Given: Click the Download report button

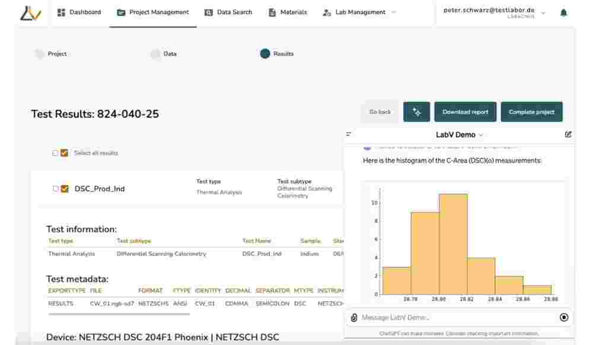Looking at the screenshot, I should (x=465, y=112).
